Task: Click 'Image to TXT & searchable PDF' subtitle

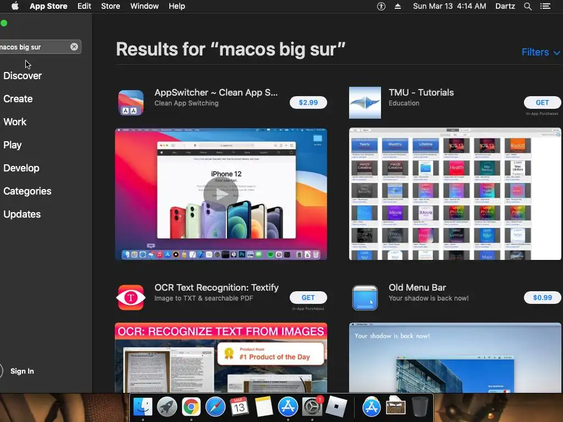Action: click(x=203, y=298)
